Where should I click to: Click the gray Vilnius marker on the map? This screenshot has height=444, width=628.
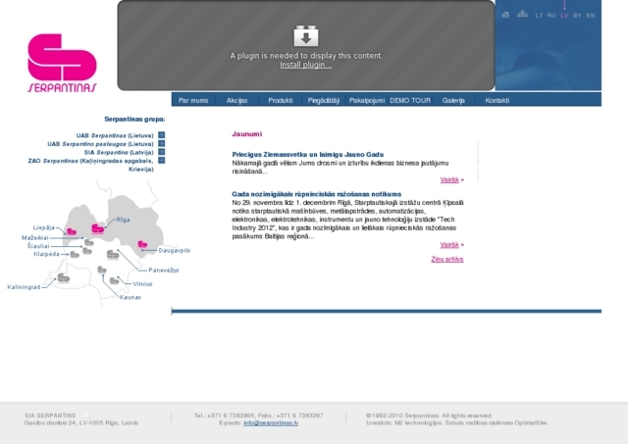[114, 281]
